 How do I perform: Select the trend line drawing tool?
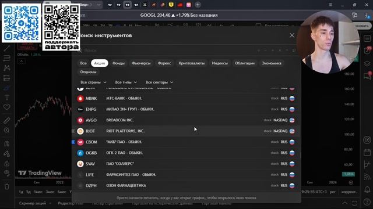coord(6,48)
